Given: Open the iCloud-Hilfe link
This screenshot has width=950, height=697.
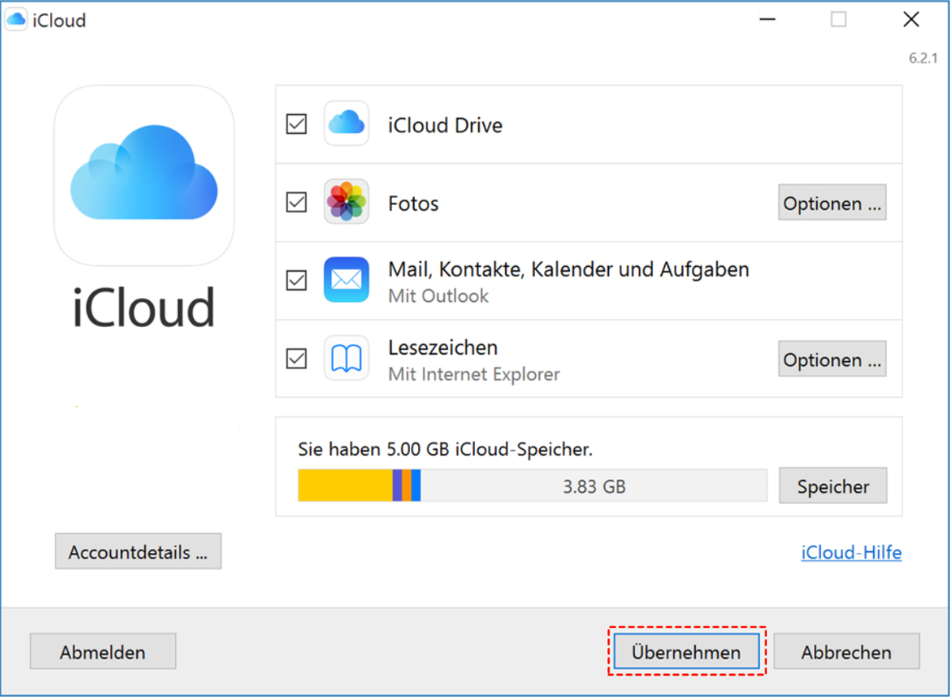Looking at the screenshot, I should pyautogui.click(x=851, y=552).
